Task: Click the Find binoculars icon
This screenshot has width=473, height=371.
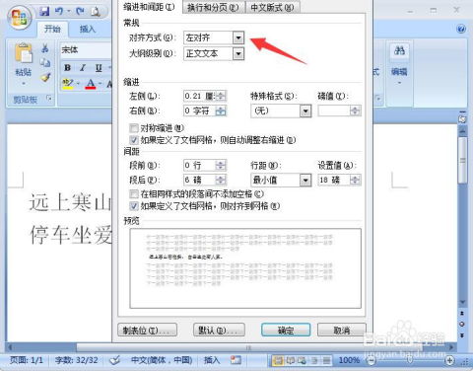Action: 399,51
